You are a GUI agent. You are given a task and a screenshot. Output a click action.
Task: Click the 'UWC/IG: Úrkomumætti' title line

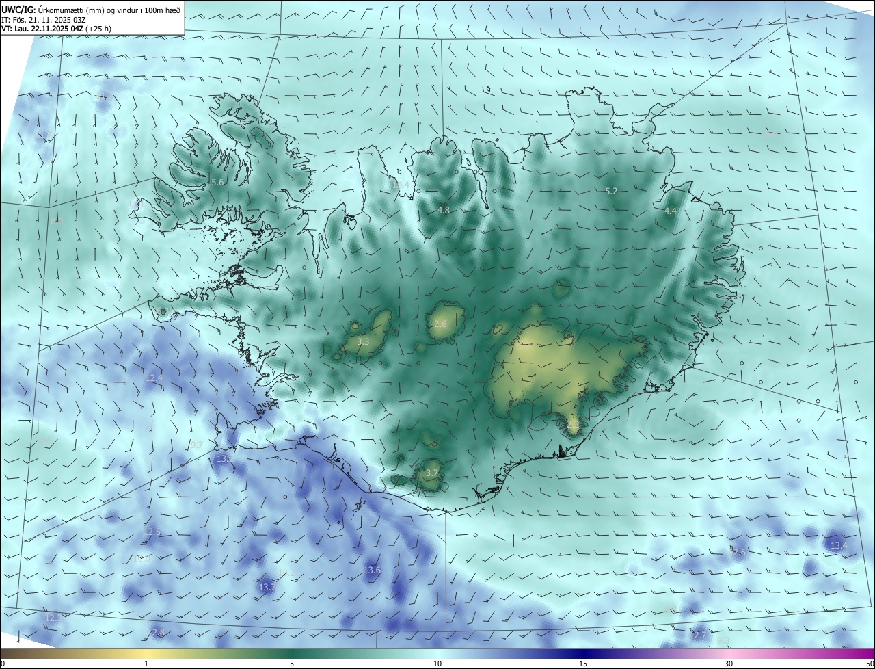pyautogui.click(x=91, y=9)
